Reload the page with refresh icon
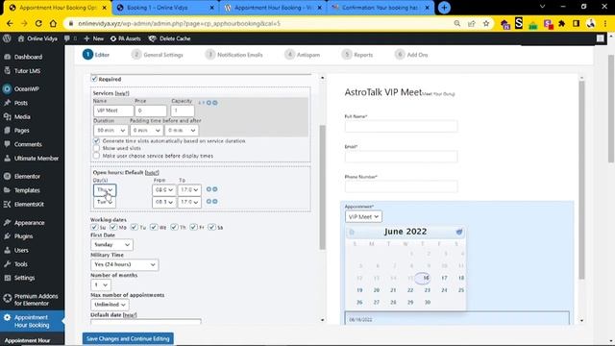 click(x=38, y=23)
